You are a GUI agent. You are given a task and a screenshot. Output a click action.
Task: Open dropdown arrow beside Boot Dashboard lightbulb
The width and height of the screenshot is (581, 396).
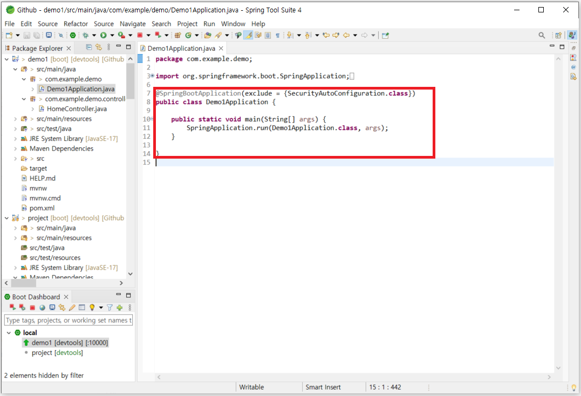(101, 308)
